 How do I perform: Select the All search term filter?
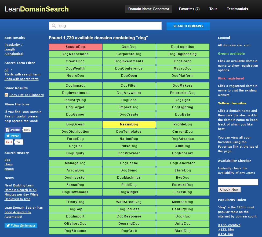(x=6, y=70)
